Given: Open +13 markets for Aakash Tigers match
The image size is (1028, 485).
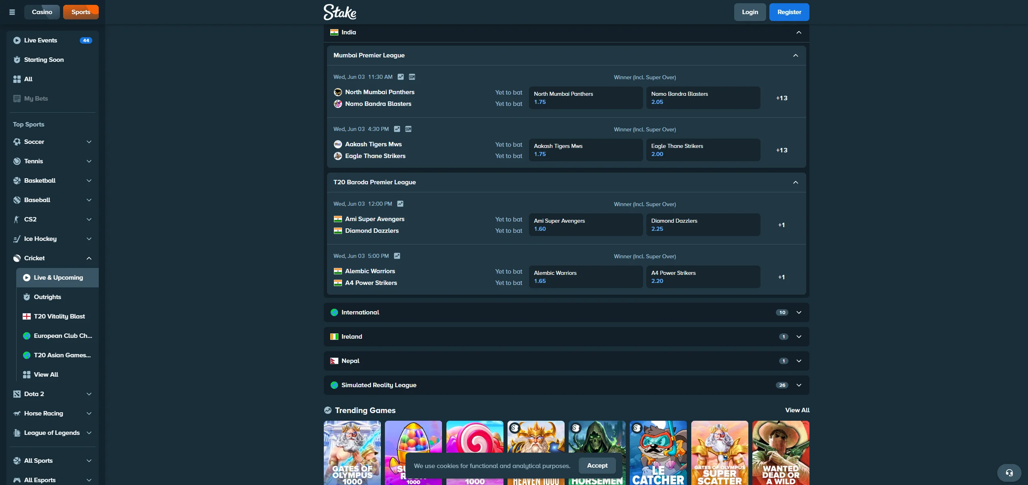Looking at the screenshot, I should [x=782, y=150].
